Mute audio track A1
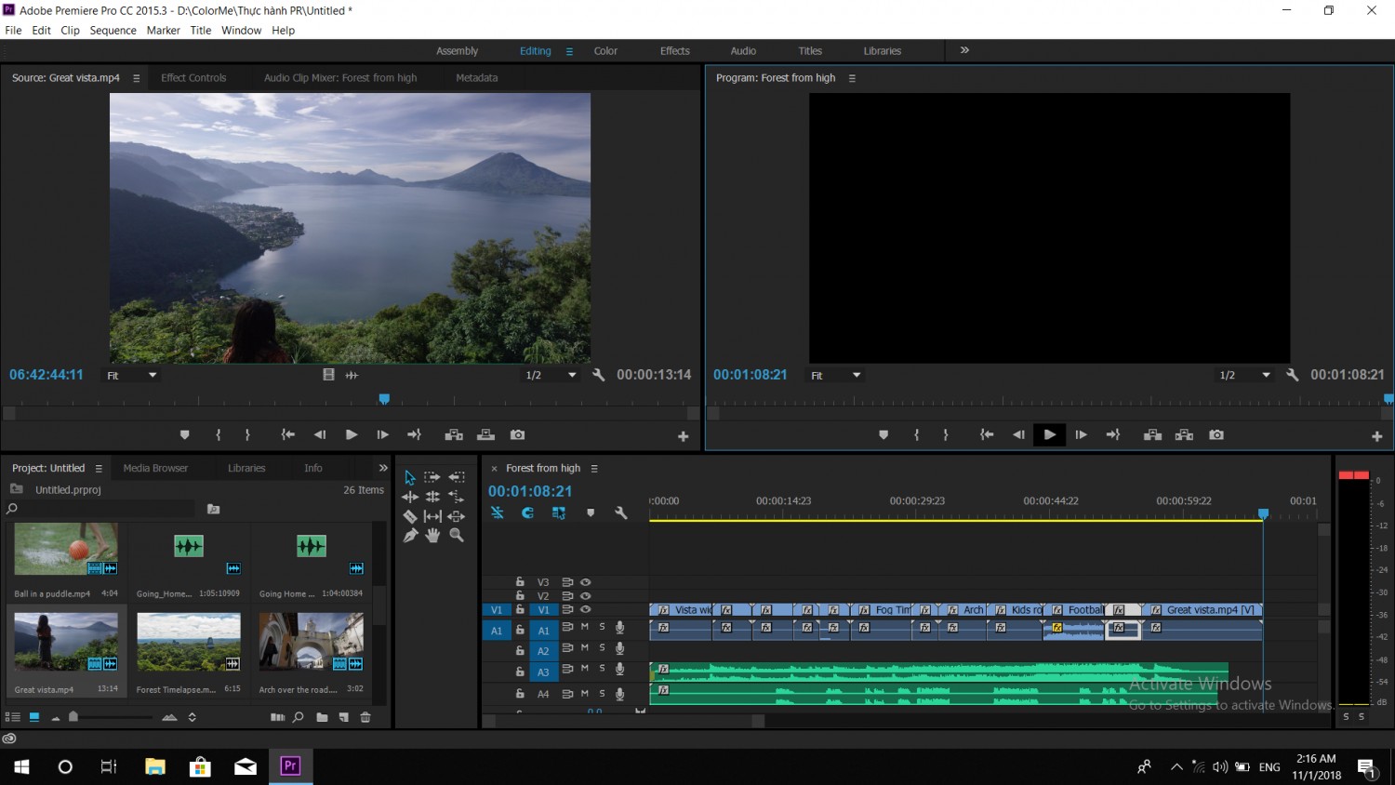The image size is (1395, 785). click(x=585, y=628)
